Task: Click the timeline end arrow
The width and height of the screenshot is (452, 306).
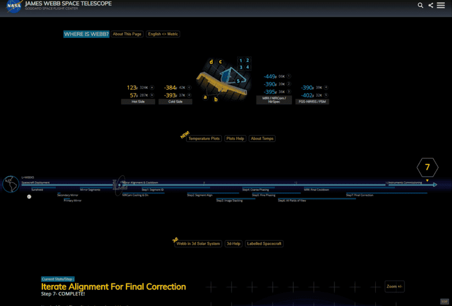Action: 435,185
